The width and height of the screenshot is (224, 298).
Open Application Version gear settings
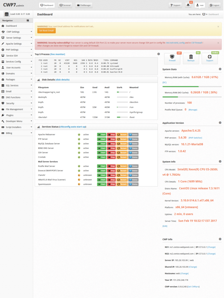pyautogui.click(x=220, y=123)
